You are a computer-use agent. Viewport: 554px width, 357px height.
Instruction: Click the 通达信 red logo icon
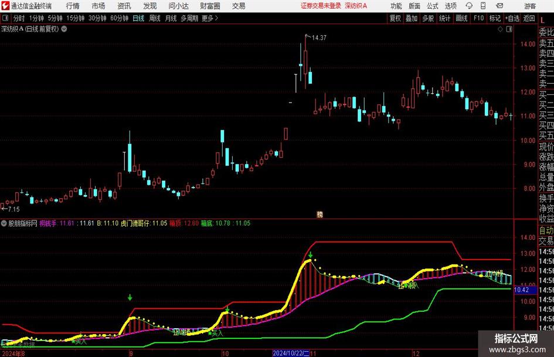pyautogui.click(x=5, y=6)
